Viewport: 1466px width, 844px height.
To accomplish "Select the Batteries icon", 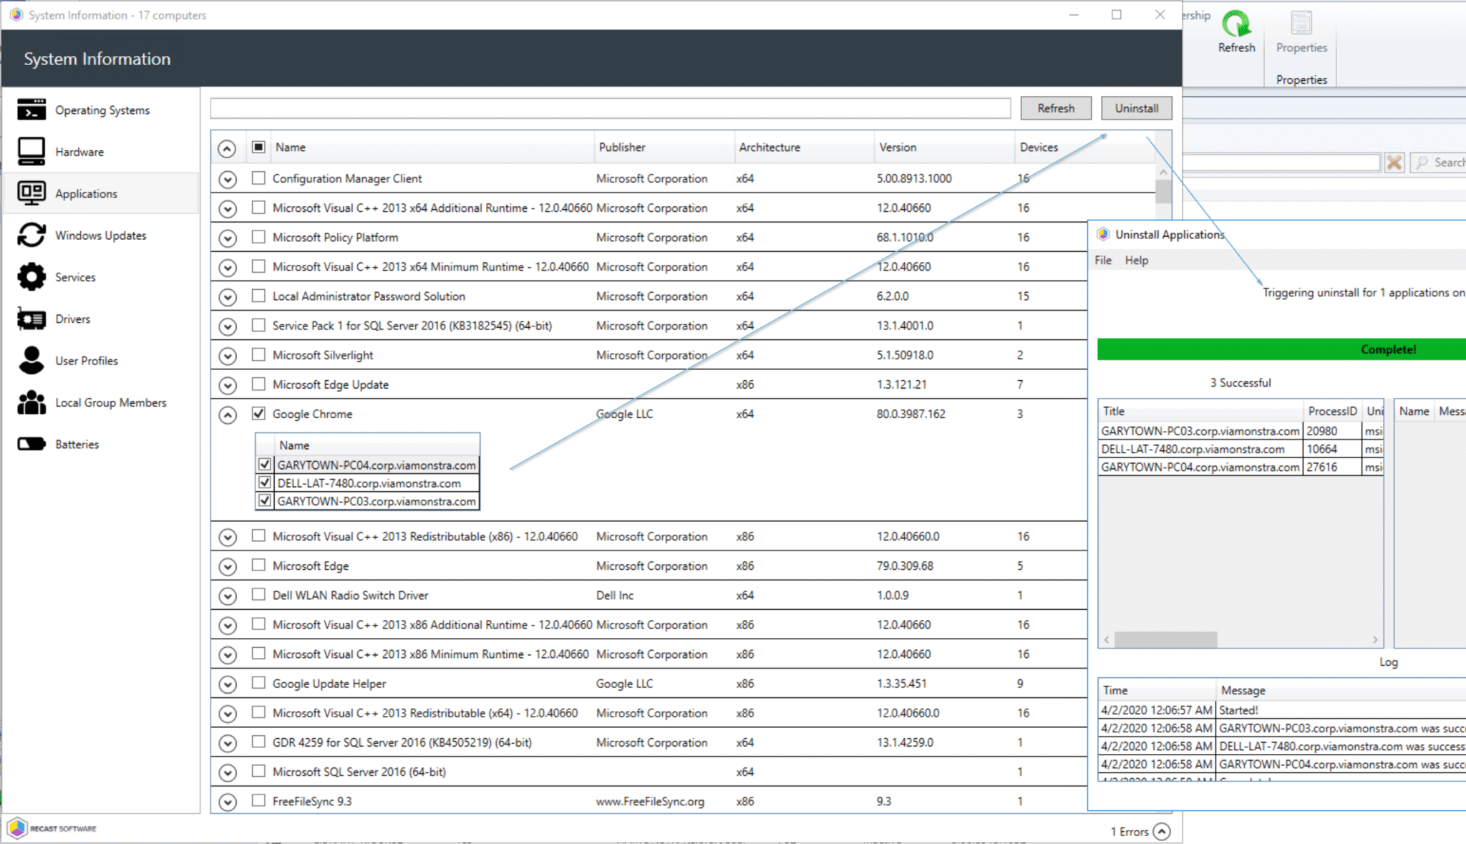I will coord(31,444).
